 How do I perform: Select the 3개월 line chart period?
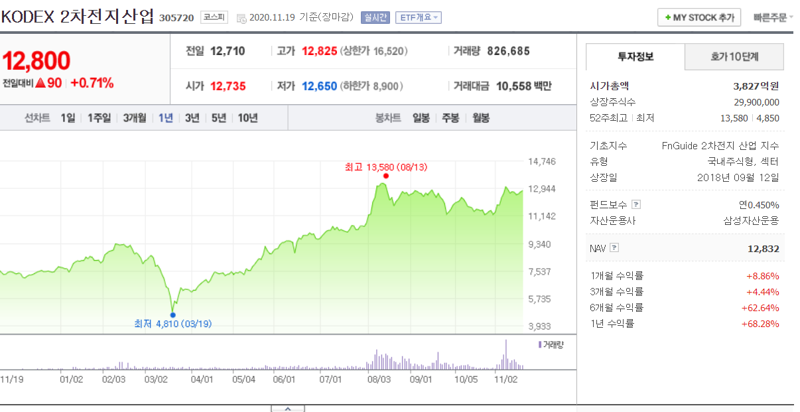pyautogui.click(x=135, y=118)
